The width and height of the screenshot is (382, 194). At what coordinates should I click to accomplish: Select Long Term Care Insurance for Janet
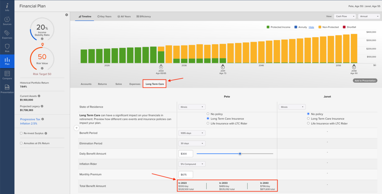click(308, 119)
